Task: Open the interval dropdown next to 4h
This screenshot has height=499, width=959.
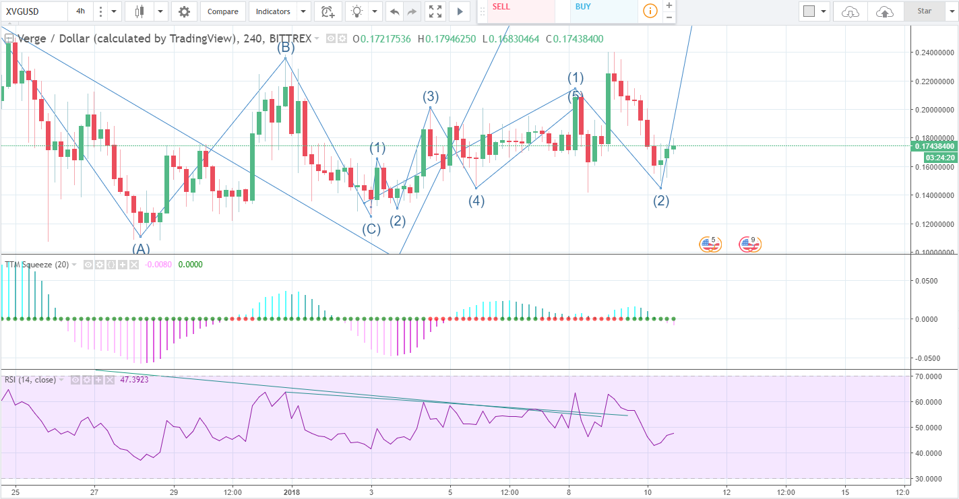Action: 113,11
